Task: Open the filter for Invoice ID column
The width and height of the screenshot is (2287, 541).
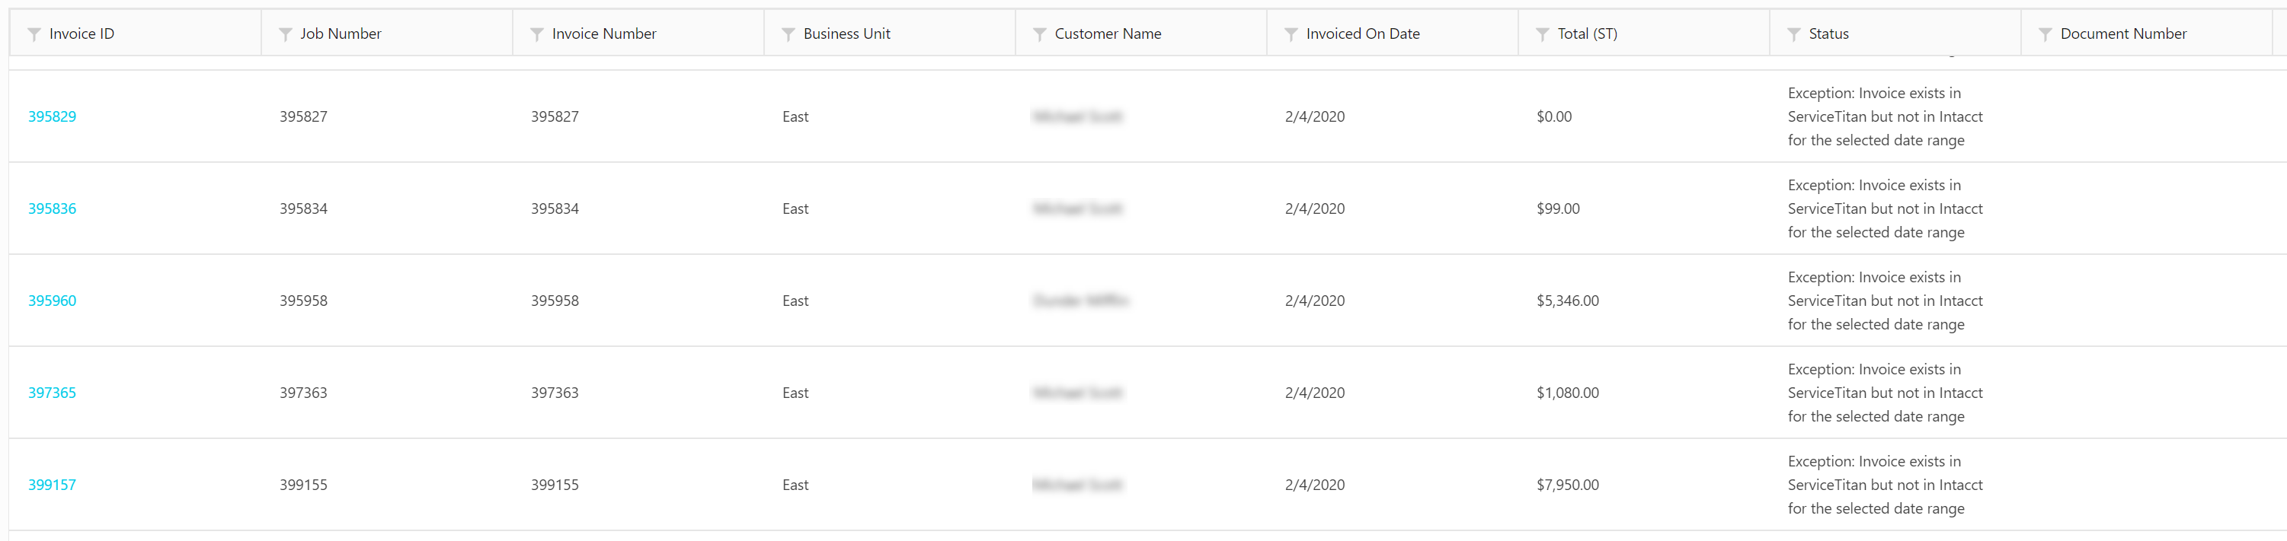Action: pyautogui.click(x=33, y=33)
